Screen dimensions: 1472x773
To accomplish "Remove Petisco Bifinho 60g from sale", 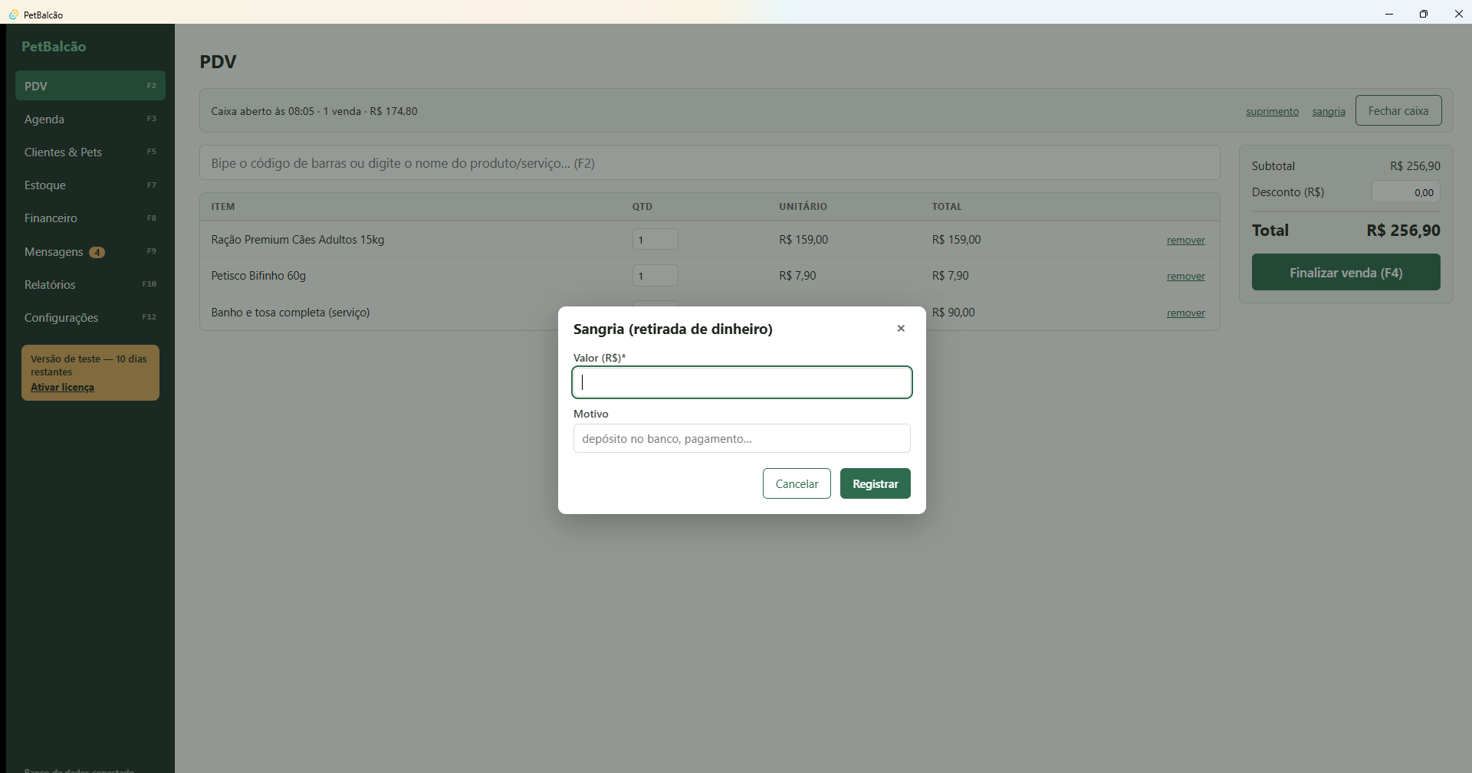I will coord(1185,276).
